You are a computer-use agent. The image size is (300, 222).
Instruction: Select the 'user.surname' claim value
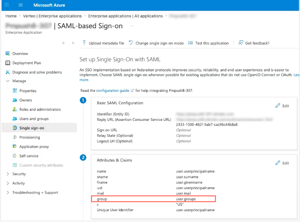[187, 177]
